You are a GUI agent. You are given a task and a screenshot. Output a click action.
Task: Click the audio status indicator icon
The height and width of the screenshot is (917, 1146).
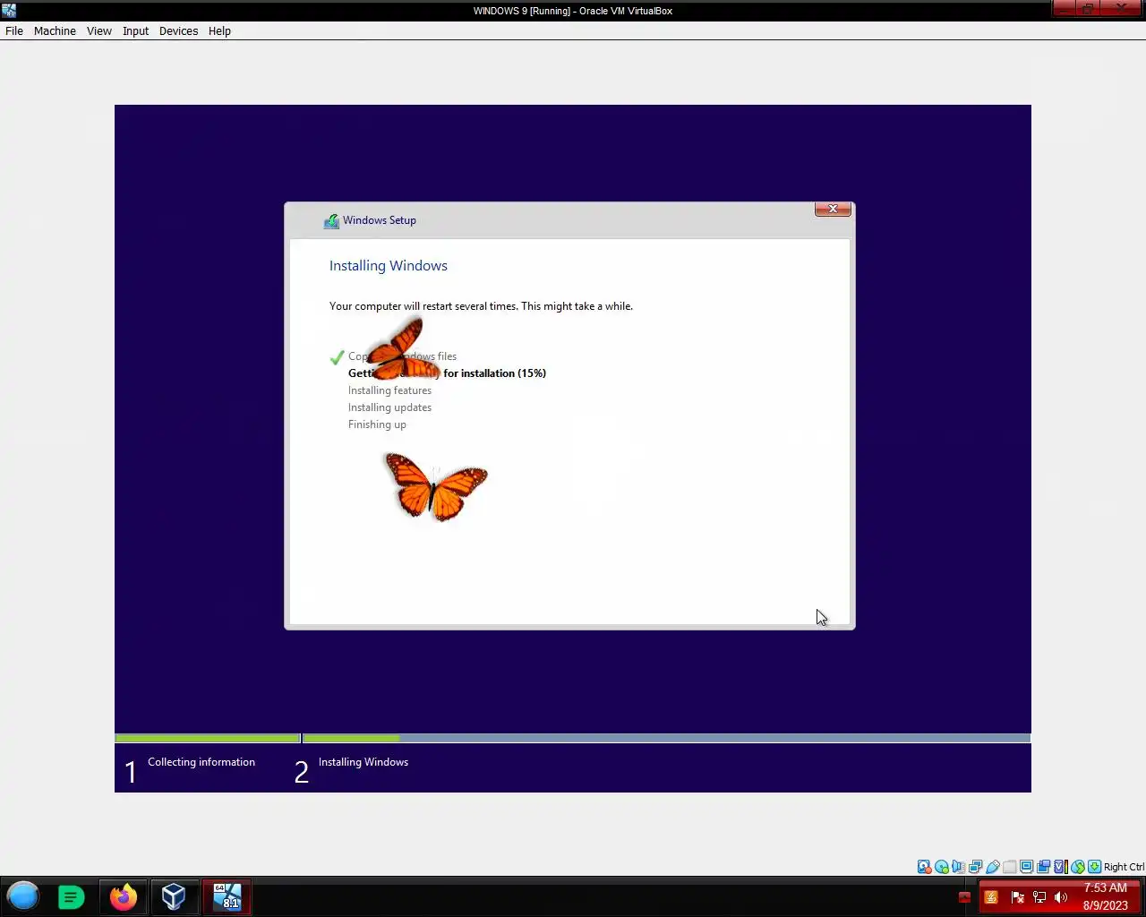pos(958,867)
